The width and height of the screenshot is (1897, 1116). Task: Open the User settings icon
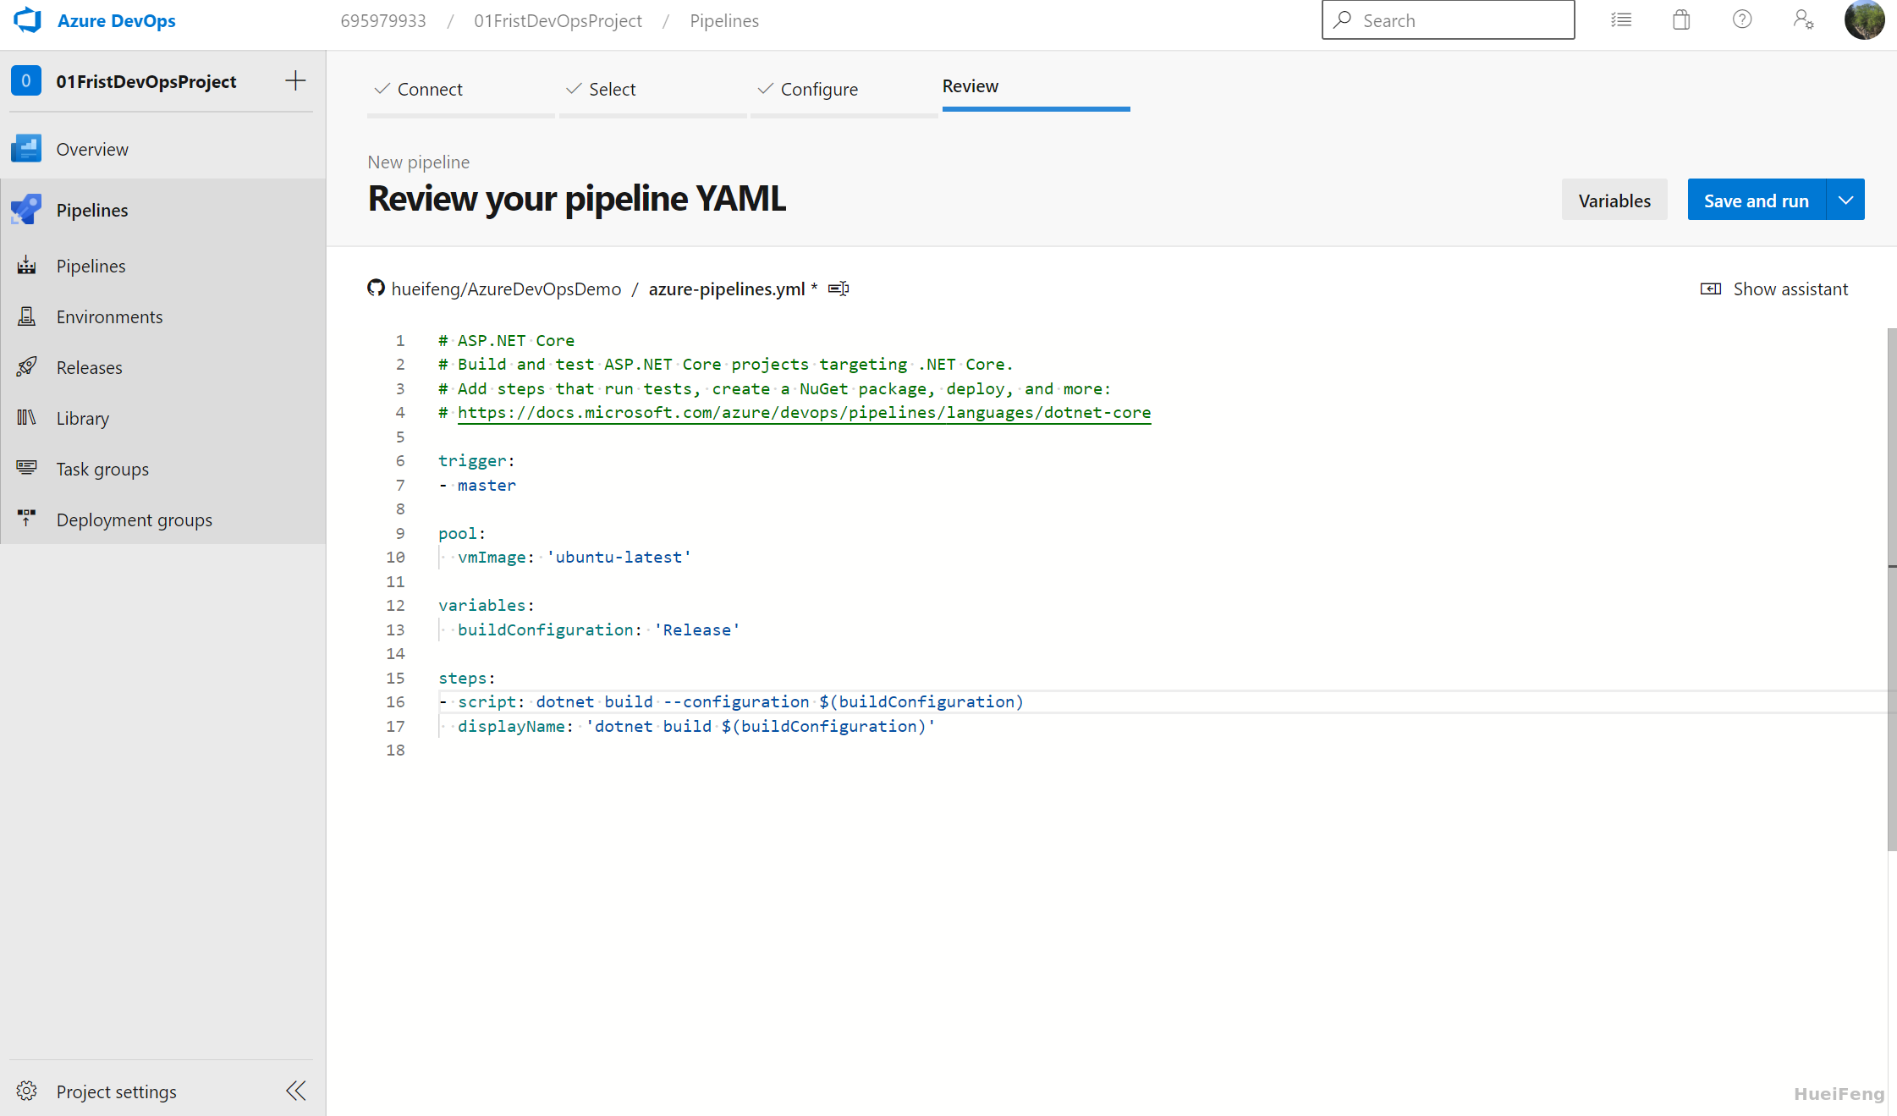[1803, 19]
